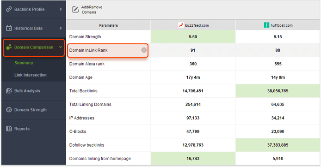Click the buzzfeed.com favicon in header
Image resolution: width=321 pixels, height=167 pixels.
[181, 25]
